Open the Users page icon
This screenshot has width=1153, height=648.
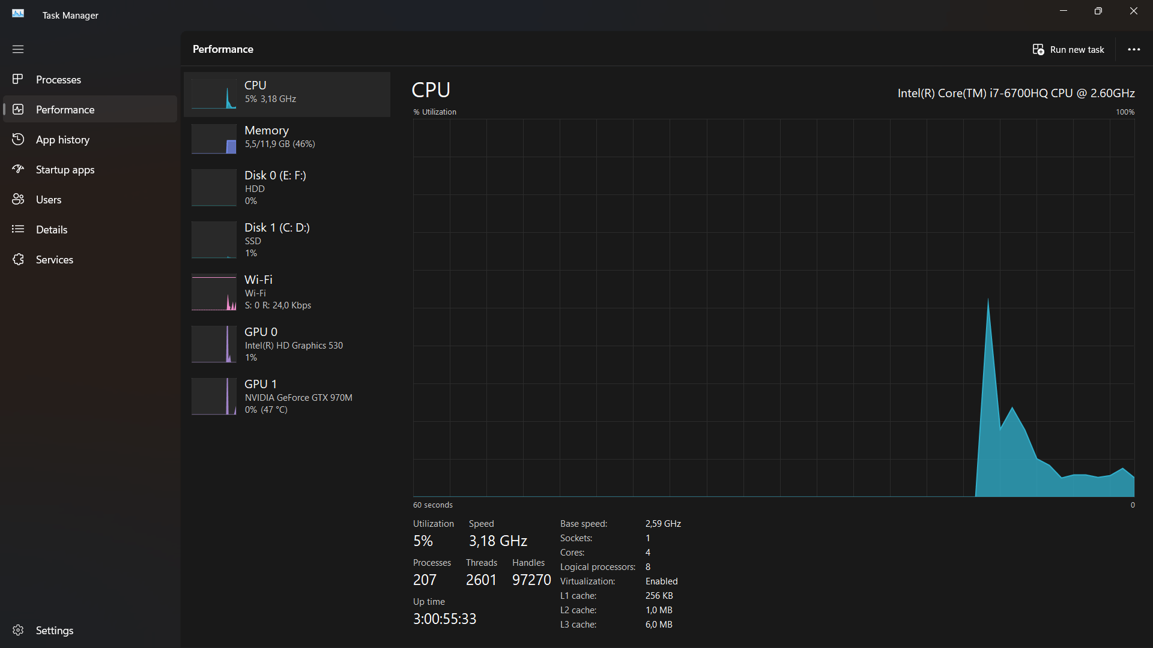click(x=18, y=199)
